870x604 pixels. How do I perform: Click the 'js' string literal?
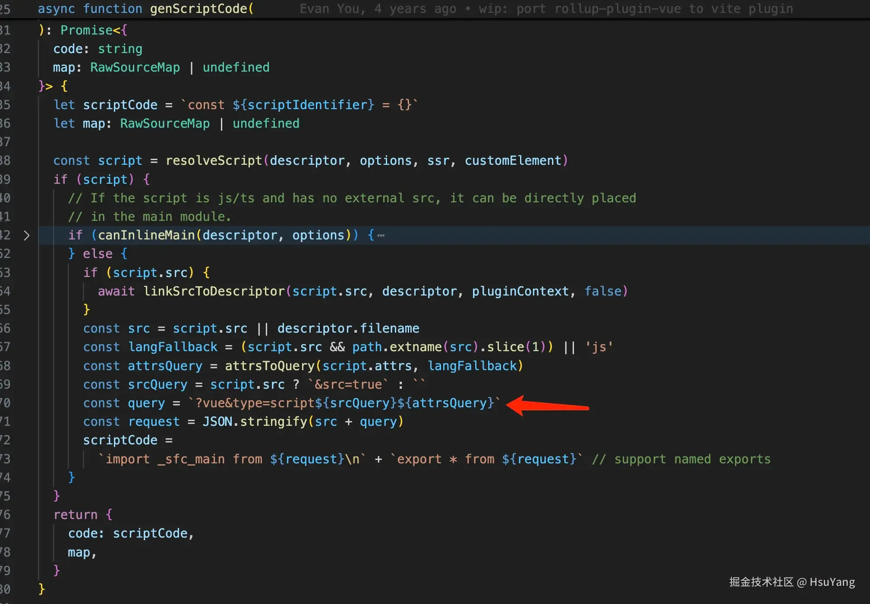(x=599, y=347)
